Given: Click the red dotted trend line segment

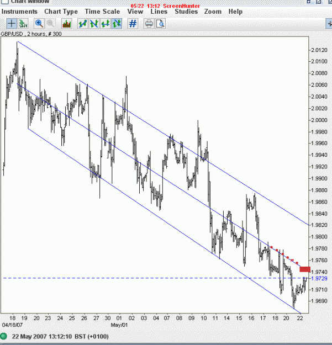Looking at the screenshot, I should (x=284, y=255).
